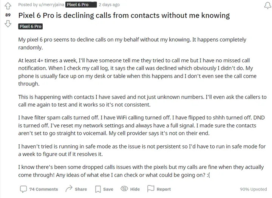
Task: Click the vote score 89
Action: pos(8,15)
